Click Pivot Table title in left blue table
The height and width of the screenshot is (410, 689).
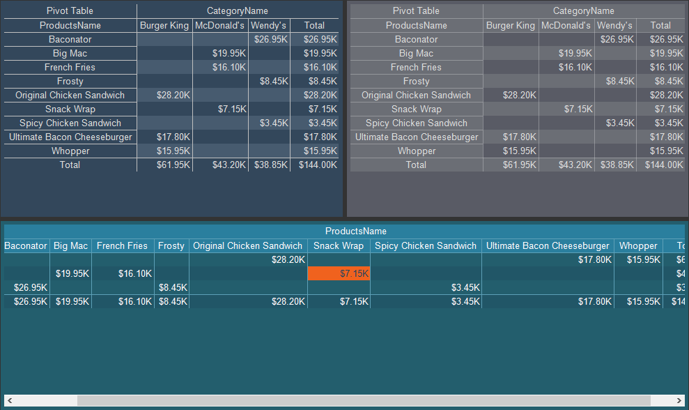pos(70,11)
